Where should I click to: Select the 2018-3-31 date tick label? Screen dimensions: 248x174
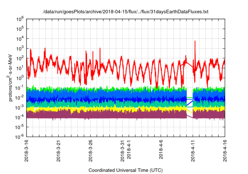(123, 151)
